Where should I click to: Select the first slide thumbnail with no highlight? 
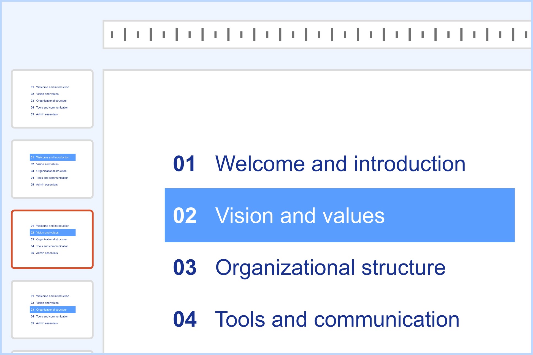[52, 99]
